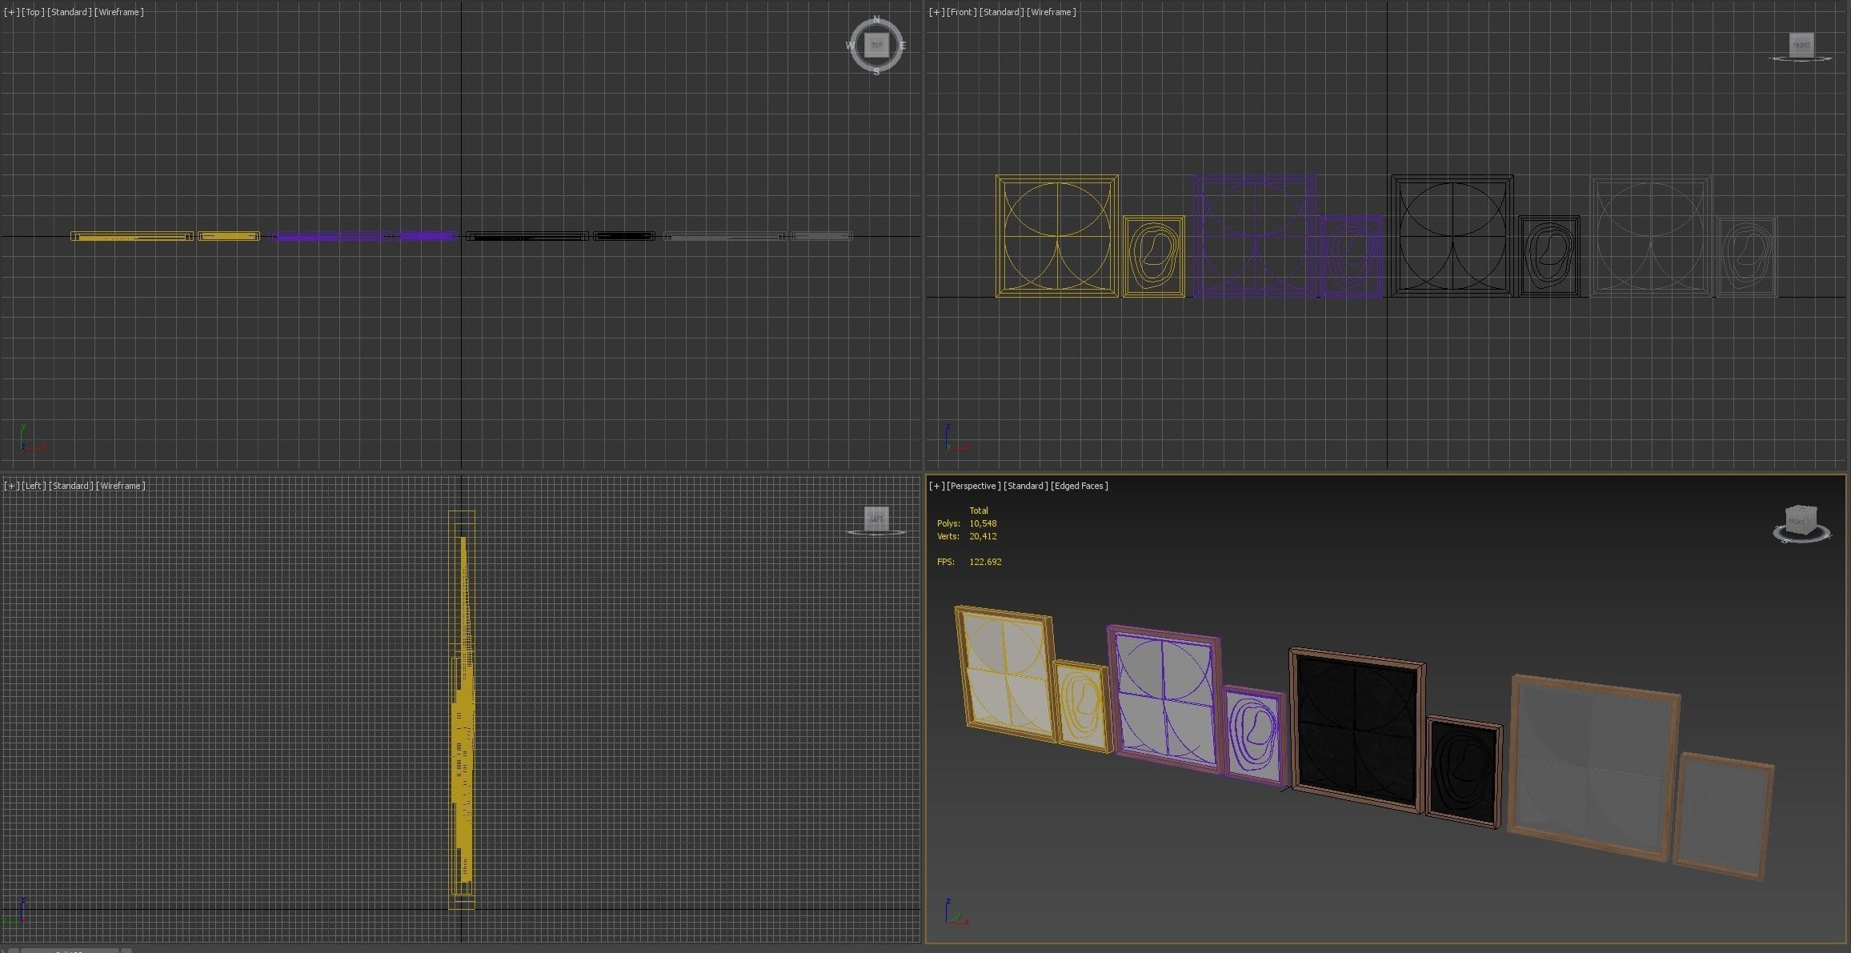Viewport: 1851px width, 953px height.
Task: Open the [Front] point-of-view menu
Action: (x=961, y=12)
